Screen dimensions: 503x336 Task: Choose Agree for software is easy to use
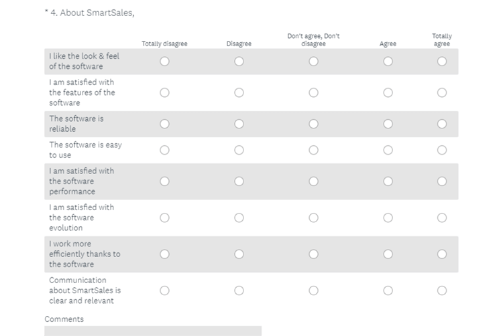point(388,150)
